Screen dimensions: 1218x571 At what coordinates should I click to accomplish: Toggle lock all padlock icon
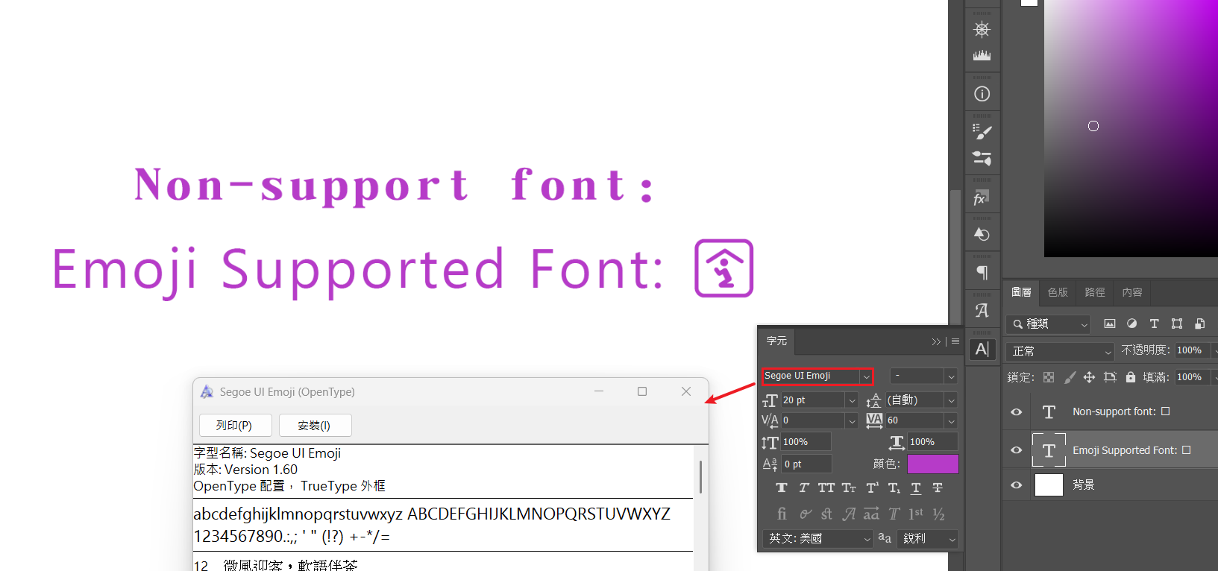pos(1131,377)
